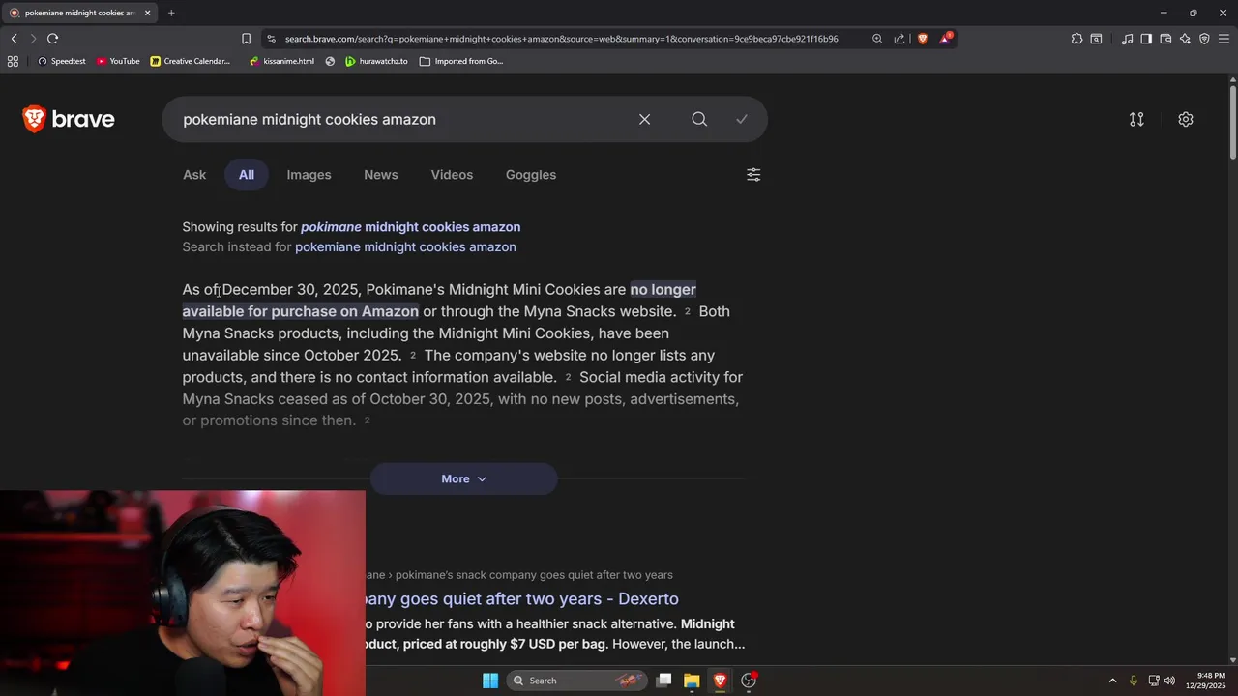Image resolution: width=1238 pixels, height=696 pixels.
Task: Open the Dexerto result title link
Action: coord(522,599)
